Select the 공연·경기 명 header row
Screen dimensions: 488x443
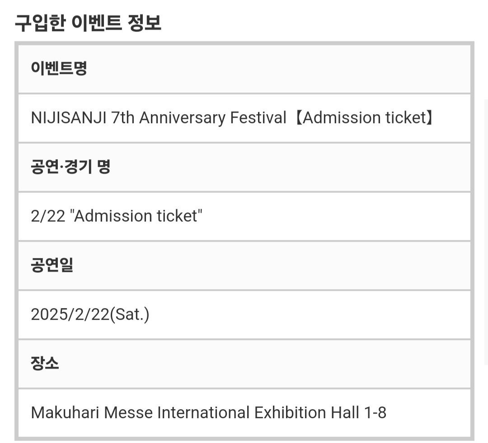point(244,167)
